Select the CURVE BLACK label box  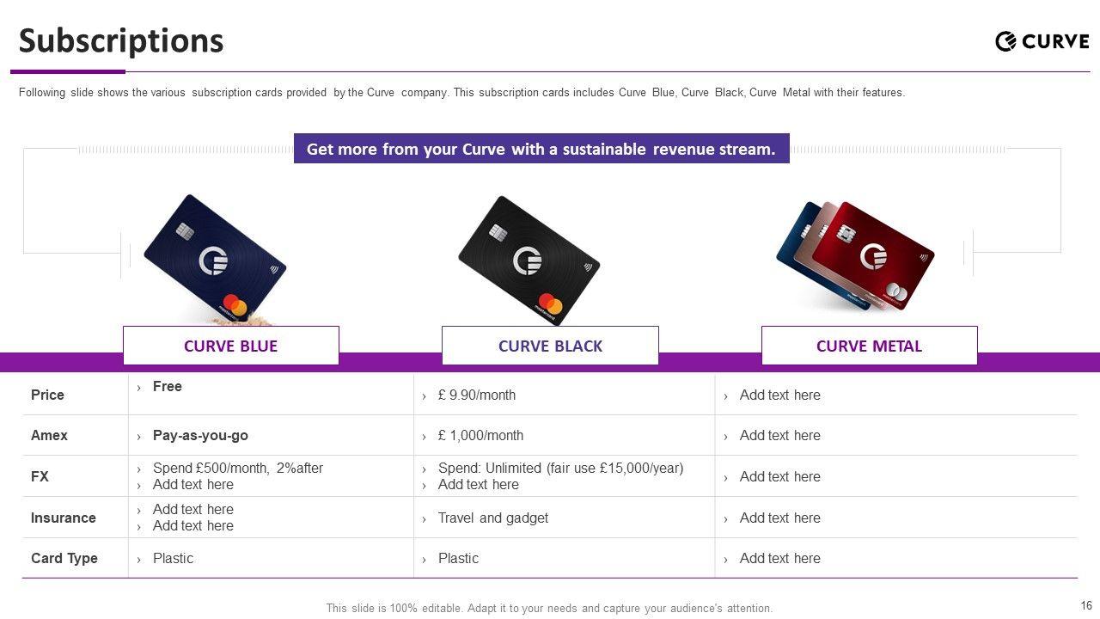pos(550,346)
